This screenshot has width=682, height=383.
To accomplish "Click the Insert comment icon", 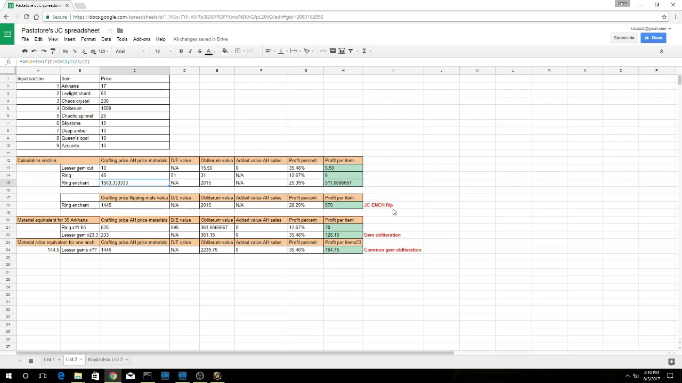I will [333, 51].
